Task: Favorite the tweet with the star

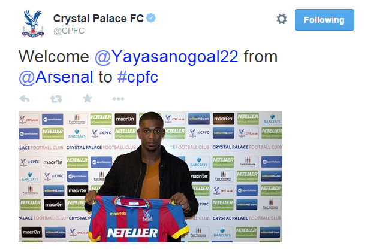Action: point(87,99)
